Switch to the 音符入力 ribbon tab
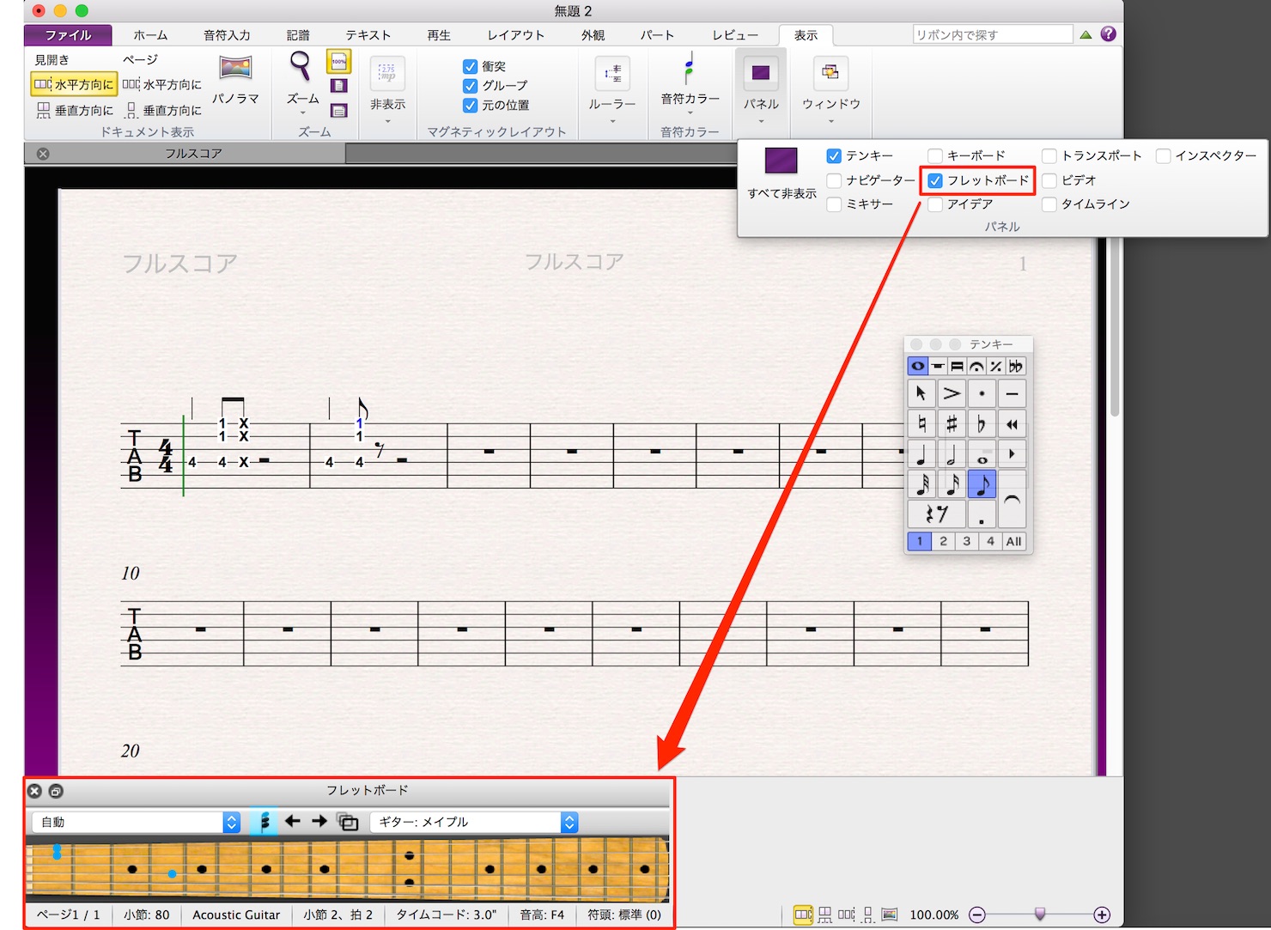The height and width of the screenshot is (930, 1271). tap(227, 35)
